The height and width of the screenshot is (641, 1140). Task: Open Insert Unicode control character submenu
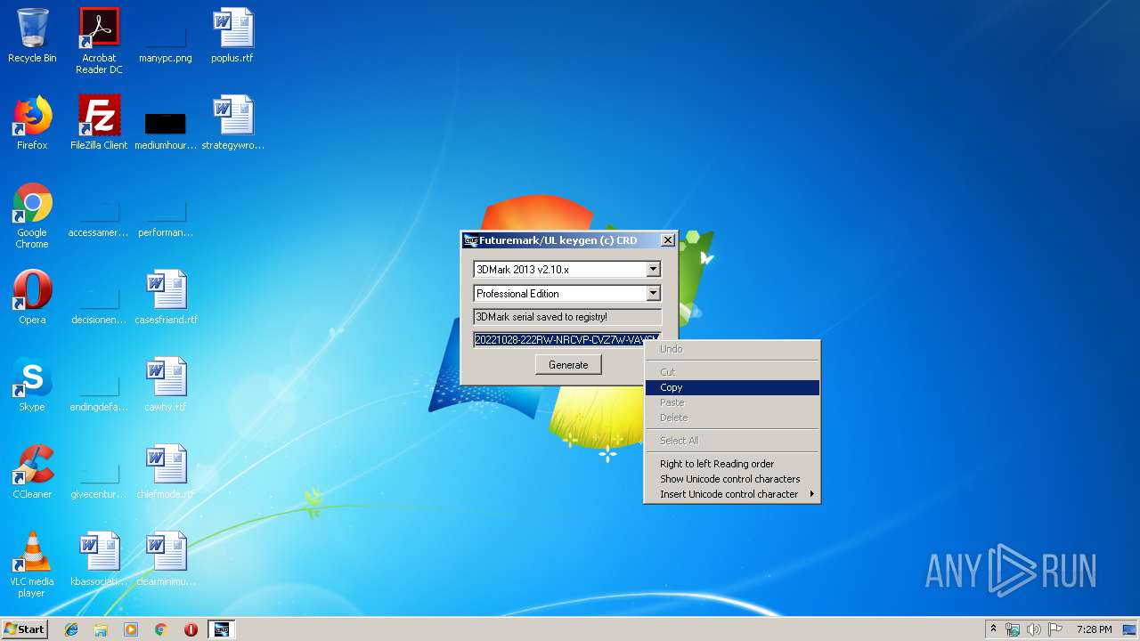click(x=732, y=494)
